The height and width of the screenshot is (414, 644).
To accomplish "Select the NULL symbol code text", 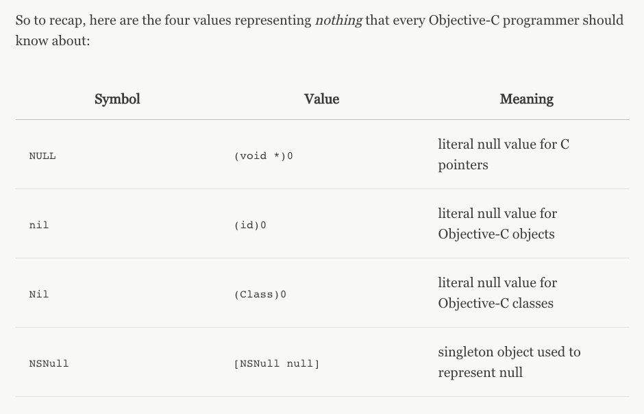I will click(42, 156).
